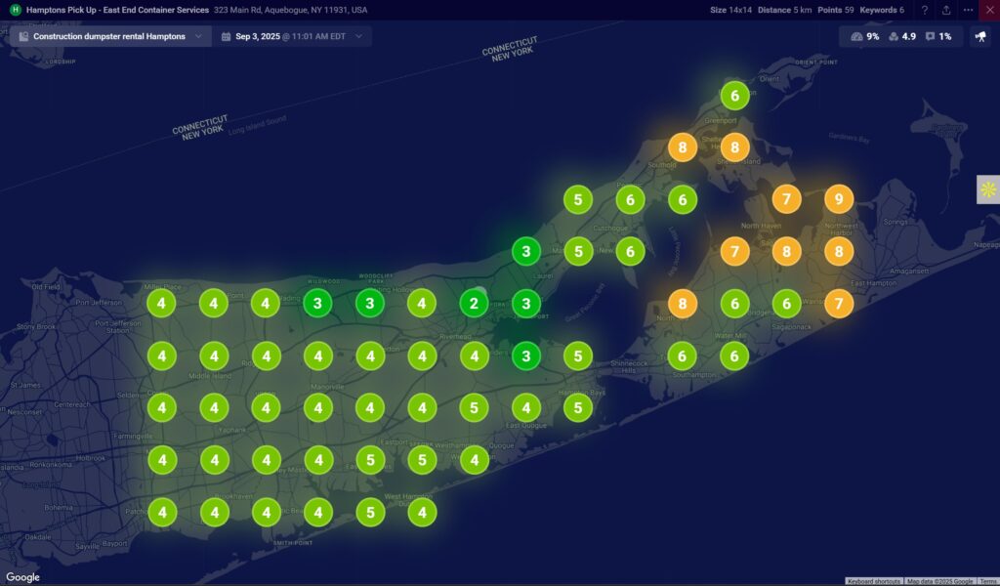Viewport: 1000px width, 586px height.
Task: Open the yellow flower widget on right edge
Action: pyautogui.click(x=988, y=189)
